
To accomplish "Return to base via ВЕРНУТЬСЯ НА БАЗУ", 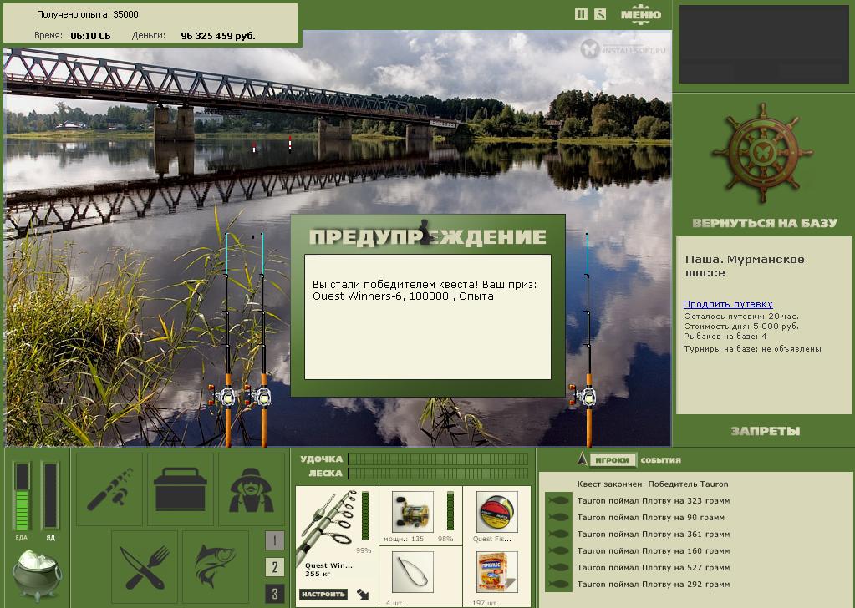I will tap(765, 223).
